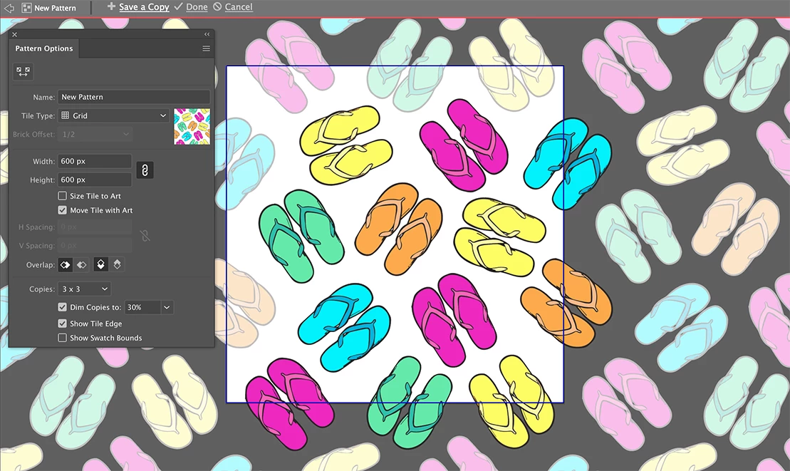790x471 pixels.
Task: Choose the Top in Front overlap option
Action: [x=100, y=264]
